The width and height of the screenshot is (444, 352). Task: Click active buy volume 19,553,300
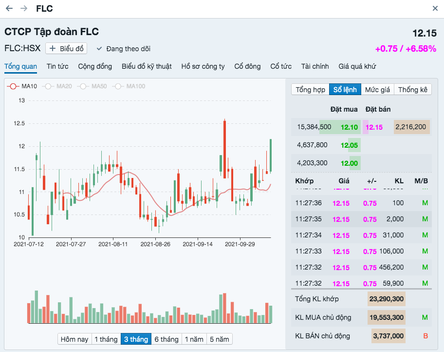point(387,317)
